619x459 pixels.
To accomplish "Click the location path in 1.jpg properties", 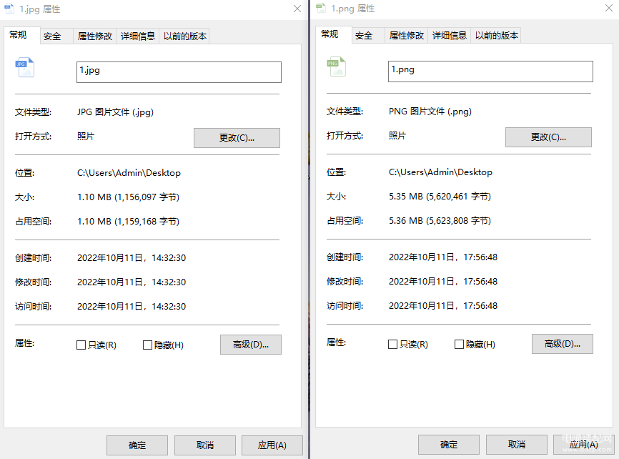I will point(129,173).
